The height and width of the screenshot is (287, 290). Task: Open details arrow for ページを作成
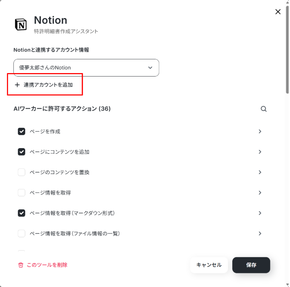pyautogui.click(x=260, y=131)
